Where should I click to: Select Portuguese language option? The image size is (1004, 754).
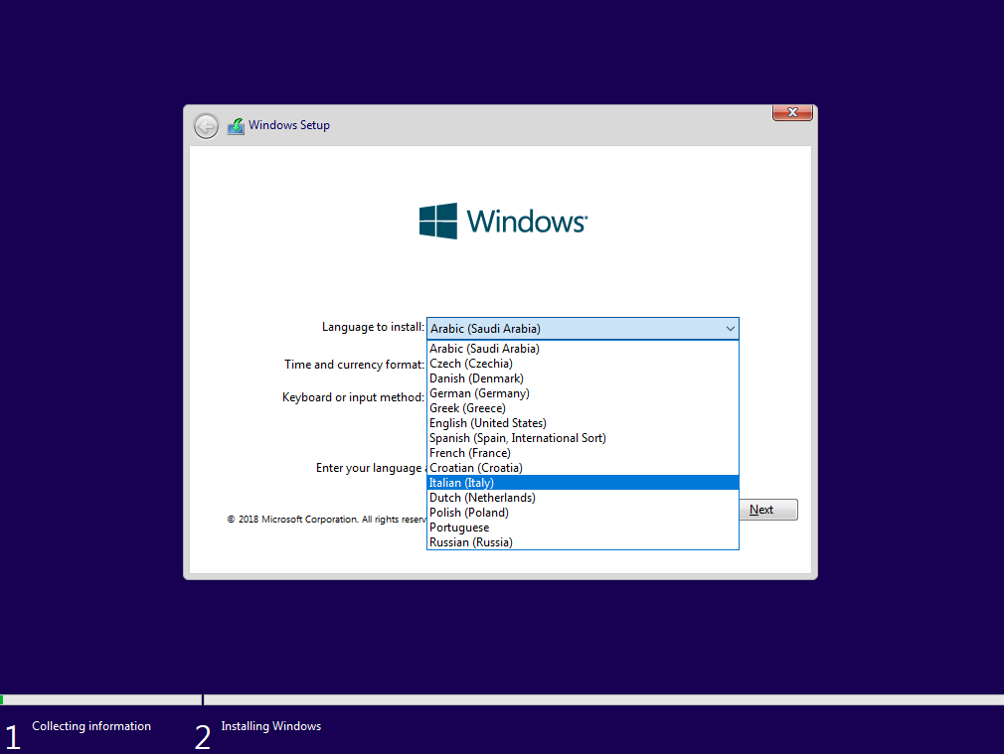583,528
